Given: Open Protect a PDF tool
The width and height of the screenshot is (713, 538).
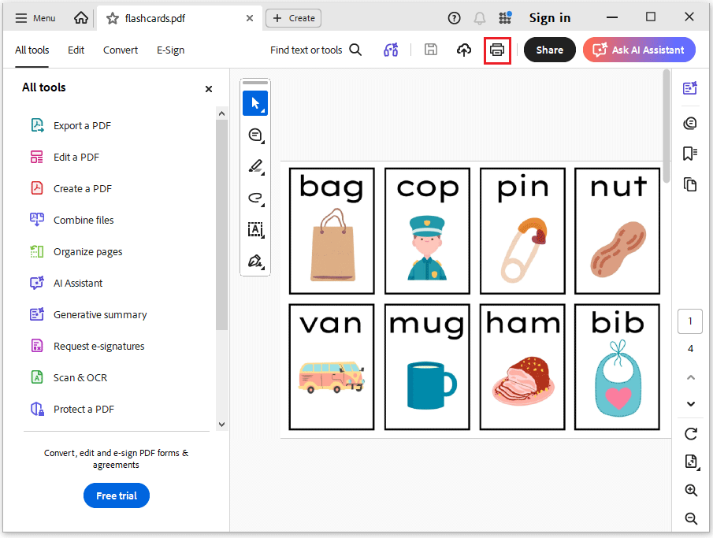Looking at the screenshot, I should 72,410.
